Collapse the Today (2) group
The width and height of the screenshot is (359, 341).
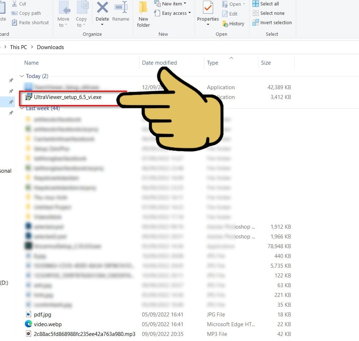pyautogui.click(x=22, y=76)
